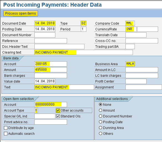Select the None radio button
The width and height of the screenshot is (162, 142).
point(101,104)
